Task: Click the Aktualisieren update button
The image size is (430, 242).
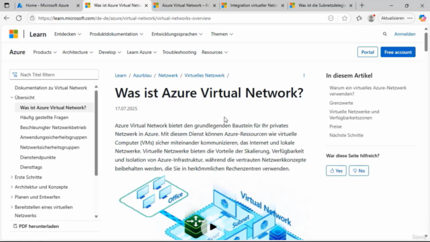Action: pyautogui.click(x=392, y=18)
